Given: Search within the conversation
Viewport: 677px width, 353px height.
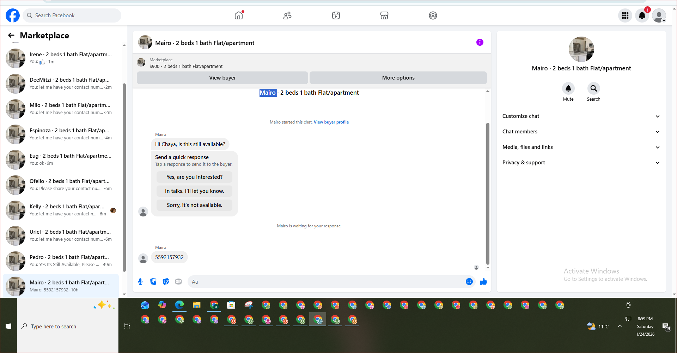Looking at the screenshot, I should [x=594, y=88].
